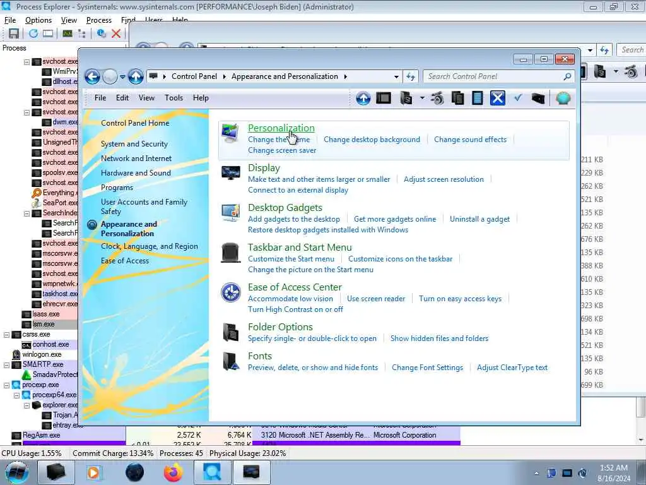The image size is (646, 485).
Task: Click the Windows Media Player taskbar icon
Action: click(94, 472)
